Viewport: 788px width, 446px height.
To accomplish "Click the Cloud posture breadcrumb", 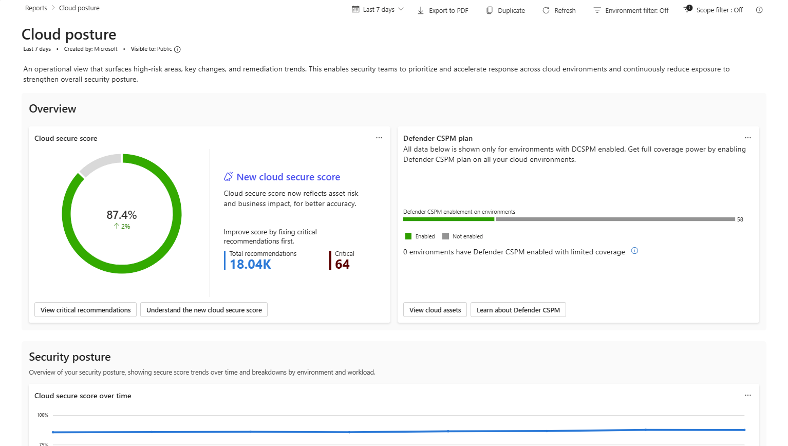I will [79, 8].
